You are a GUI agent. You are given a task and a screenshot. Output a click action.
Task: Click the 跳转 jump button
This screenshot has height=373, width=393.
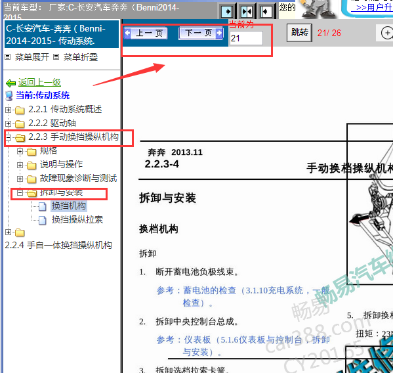[x=300, y=33]
